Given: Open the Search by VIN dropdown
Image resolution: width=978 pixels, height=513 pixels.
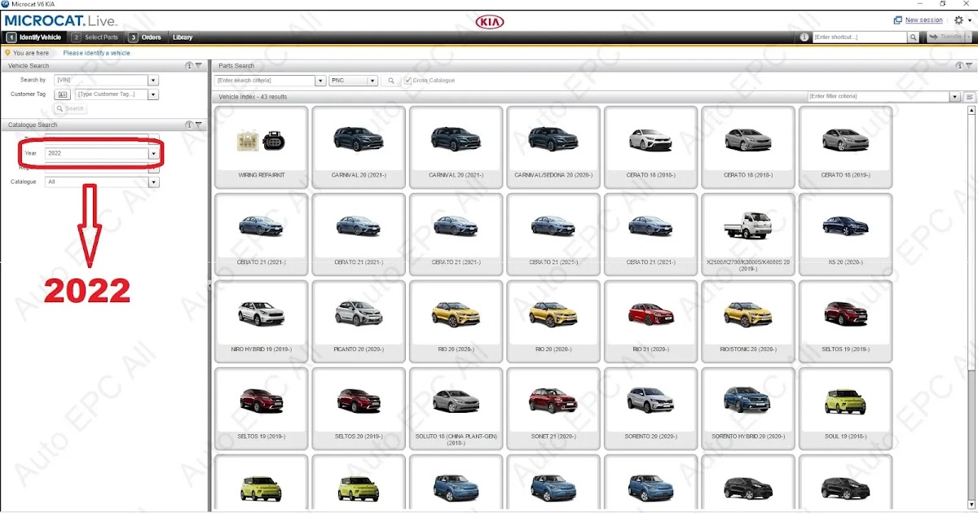Looking at the screenshot, I should pyautogui.click(x=153, y=80).
